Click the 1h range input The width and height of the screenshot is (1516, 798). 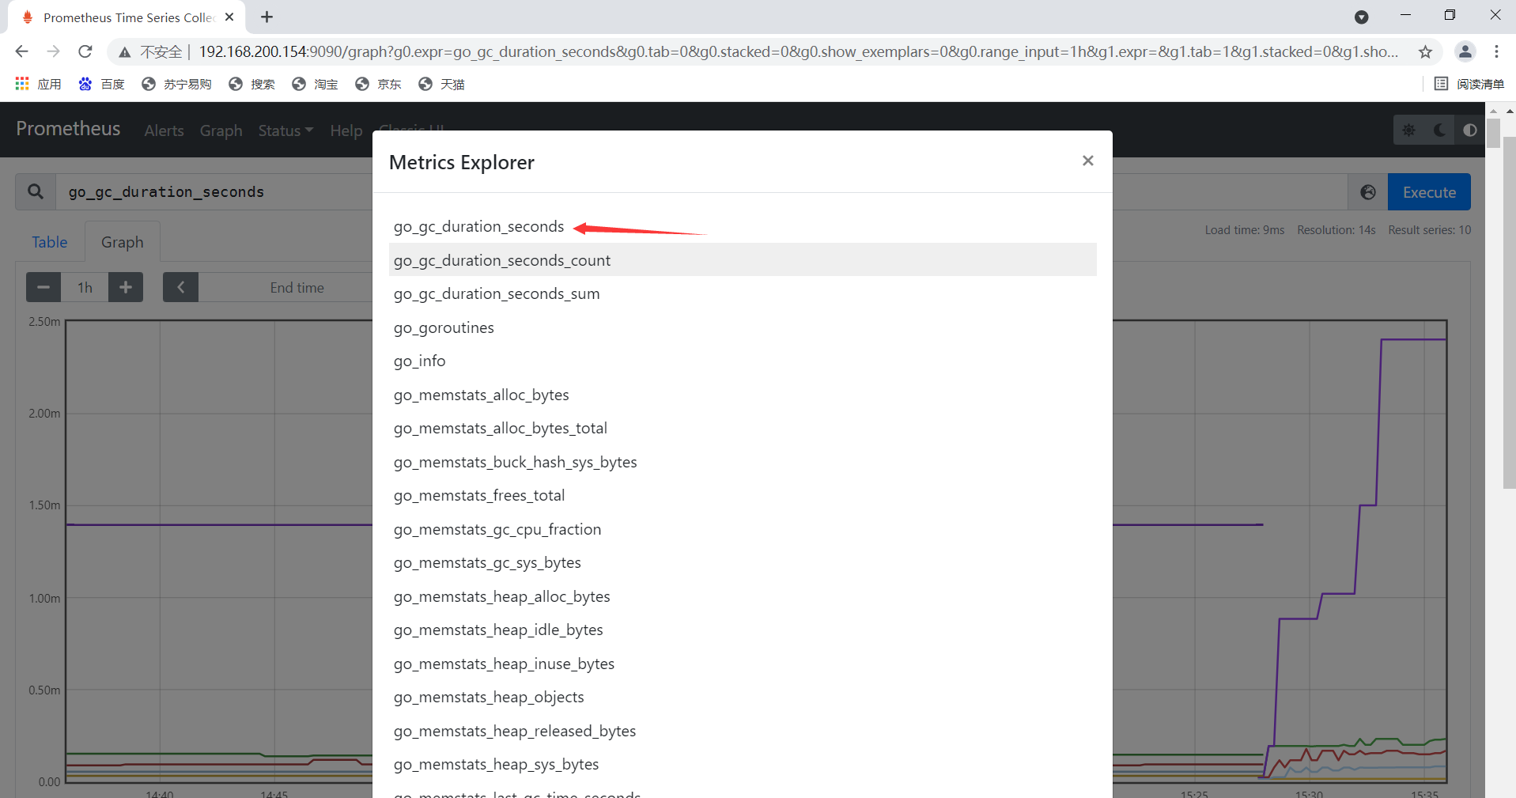pyautogui.click(x=85, y=287)
